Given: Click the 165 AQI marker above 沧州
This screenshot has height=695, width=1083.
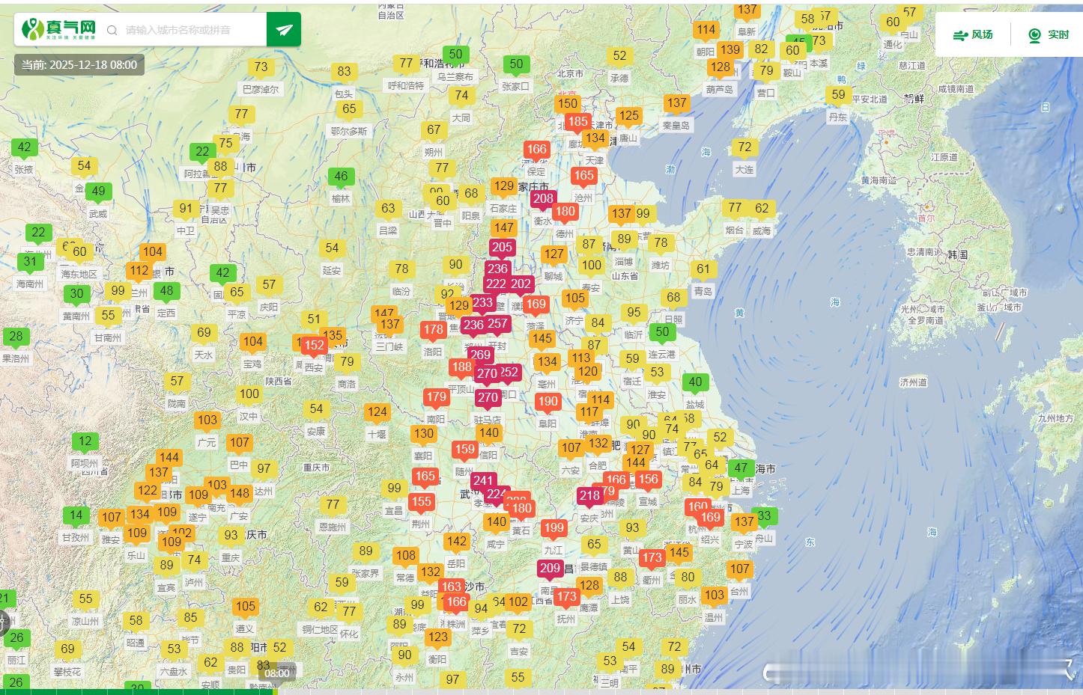Looking at the screenshot, I should point(583,177).
